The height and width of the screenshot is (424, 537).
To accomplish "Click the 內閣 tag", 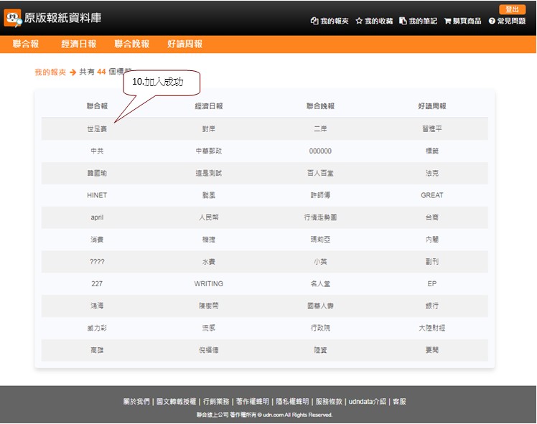I will (x=432, y=240).
